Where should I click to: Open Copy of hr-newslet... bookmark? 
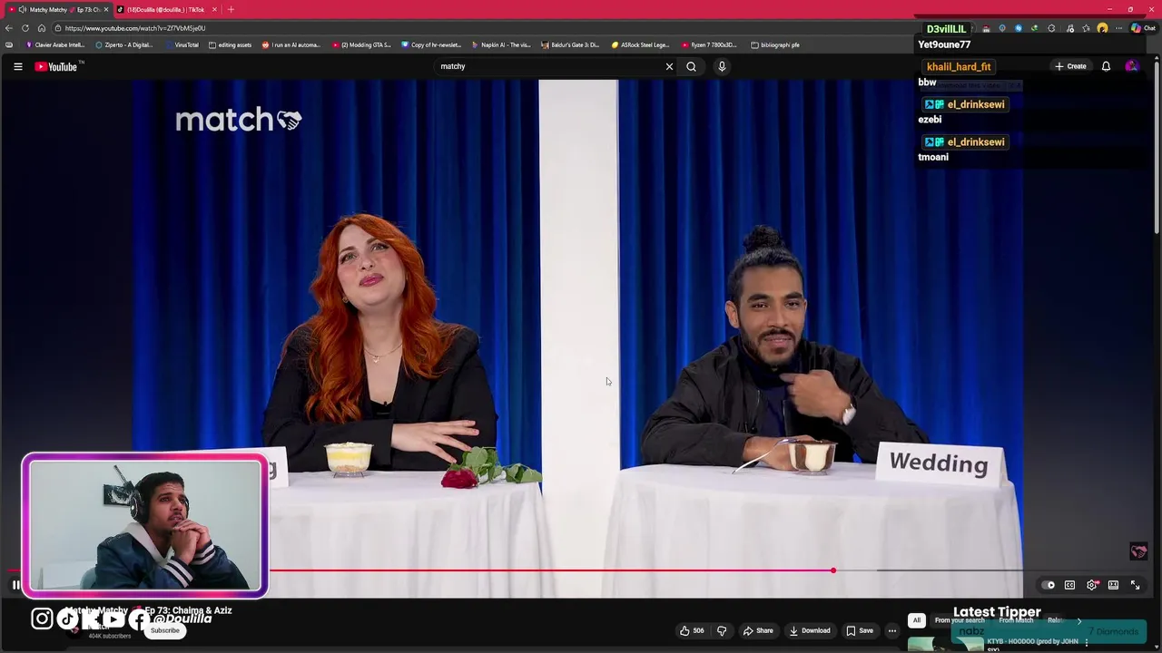coord(431,44)
